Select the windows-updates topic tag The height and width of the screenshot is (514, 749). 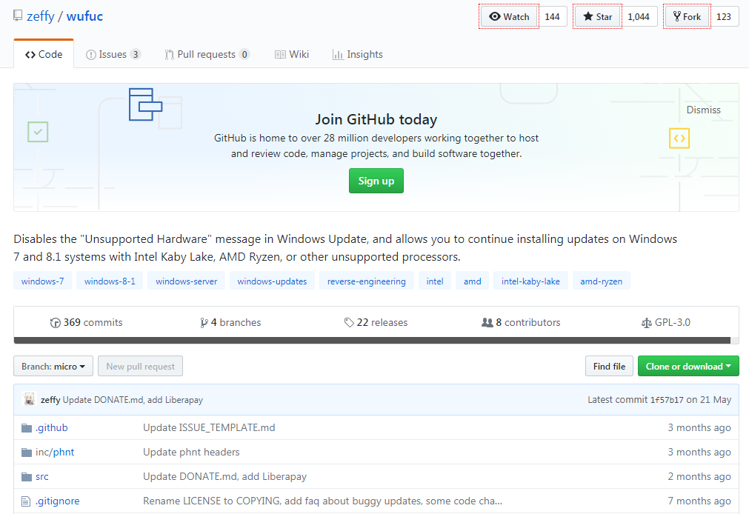pos(273,281)
